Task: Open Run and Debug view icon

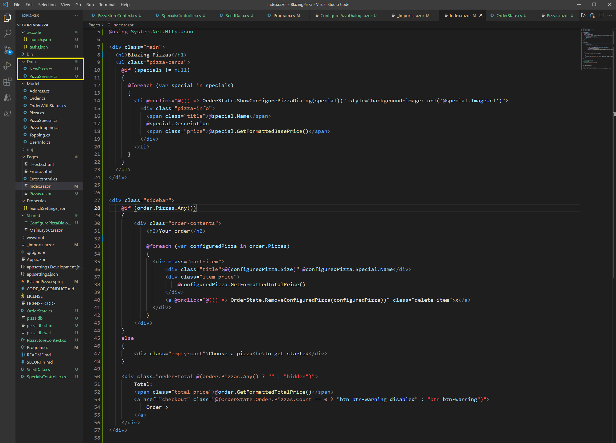Action: [x=7, y=66]
